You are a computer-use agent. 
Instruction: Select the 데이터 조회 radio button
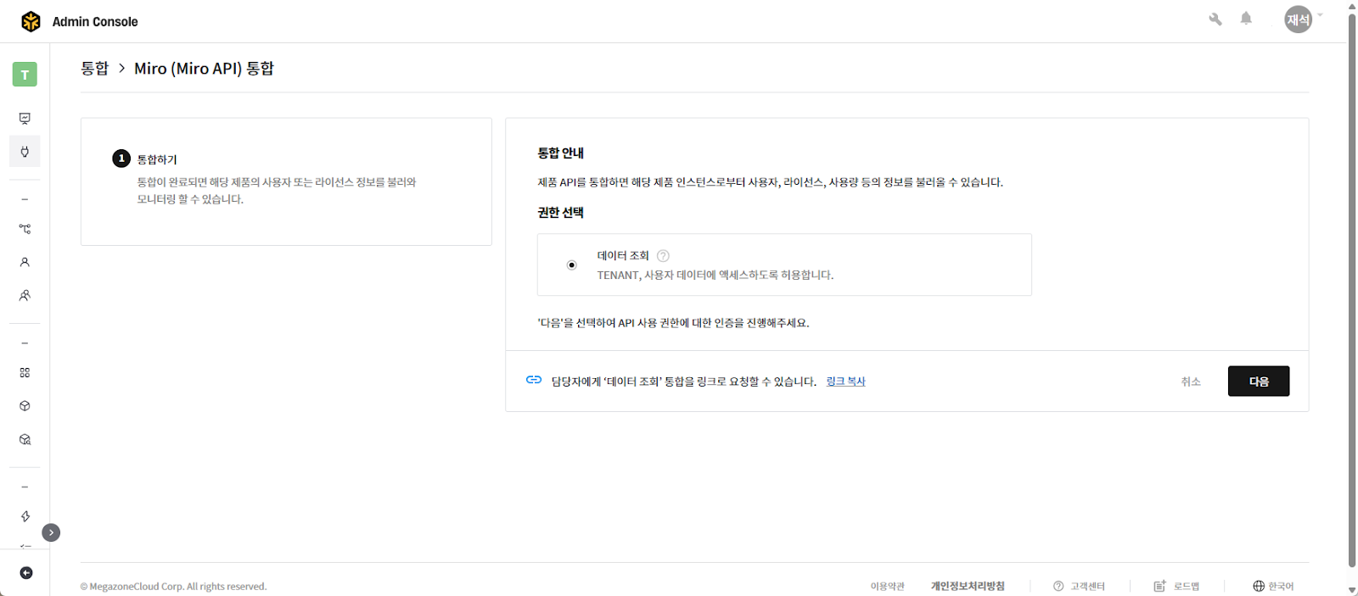pyautogui.click(x=571, y=265)
